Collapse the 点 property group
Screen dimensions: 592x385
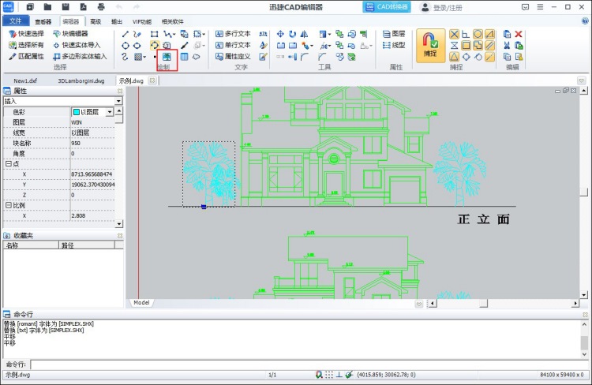(x=9, y=164)
